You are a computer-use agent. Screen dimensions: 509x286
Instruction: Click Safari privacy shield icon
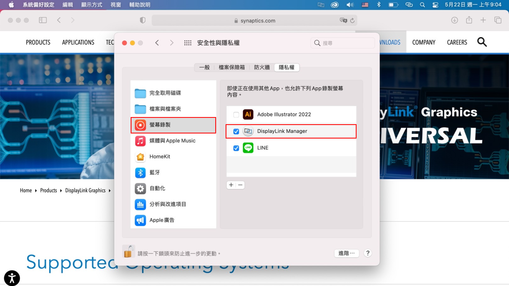[143, 20]
